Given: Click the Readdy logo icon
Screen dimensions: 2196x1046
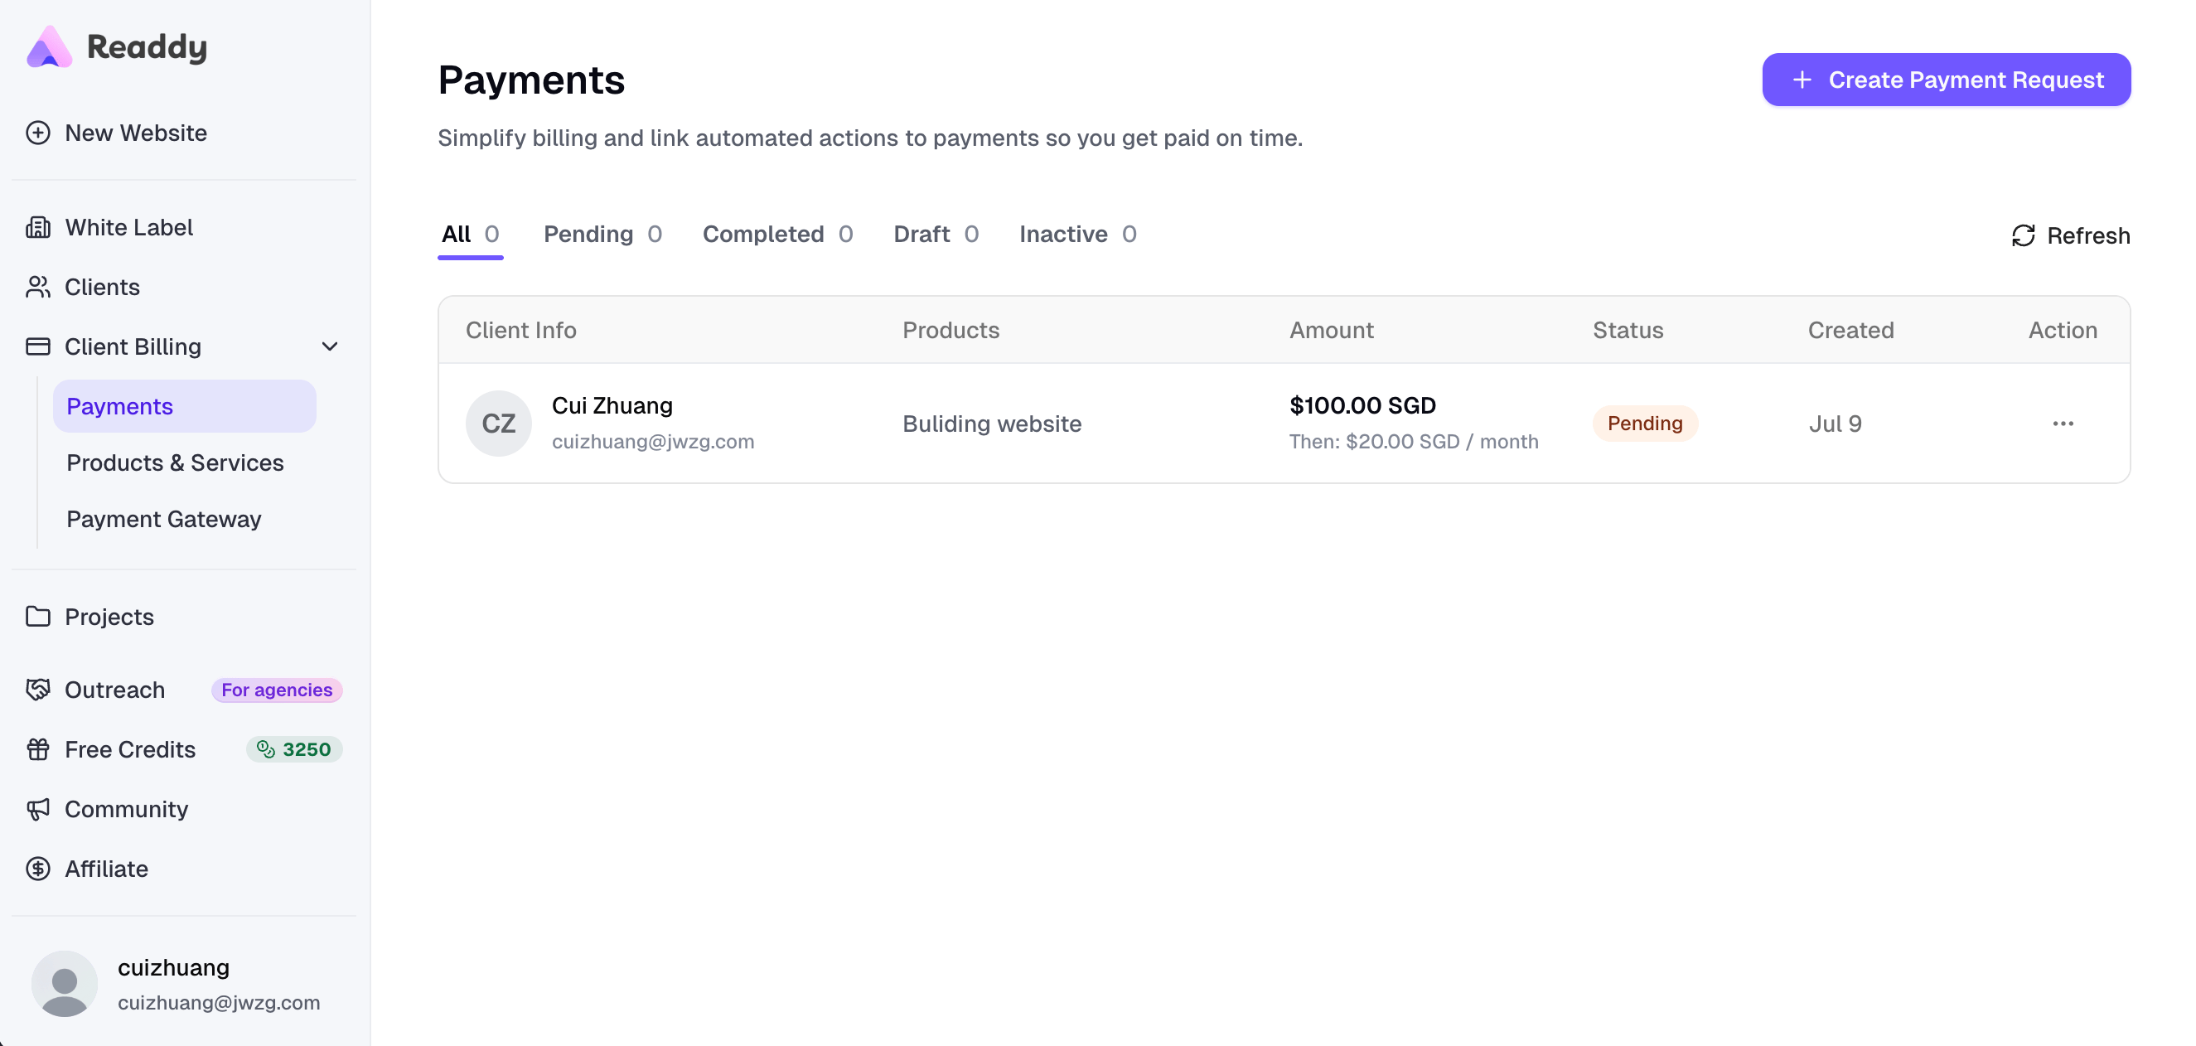Looking at the screenshot, I should pyautogui.click(x=49, y=47).
